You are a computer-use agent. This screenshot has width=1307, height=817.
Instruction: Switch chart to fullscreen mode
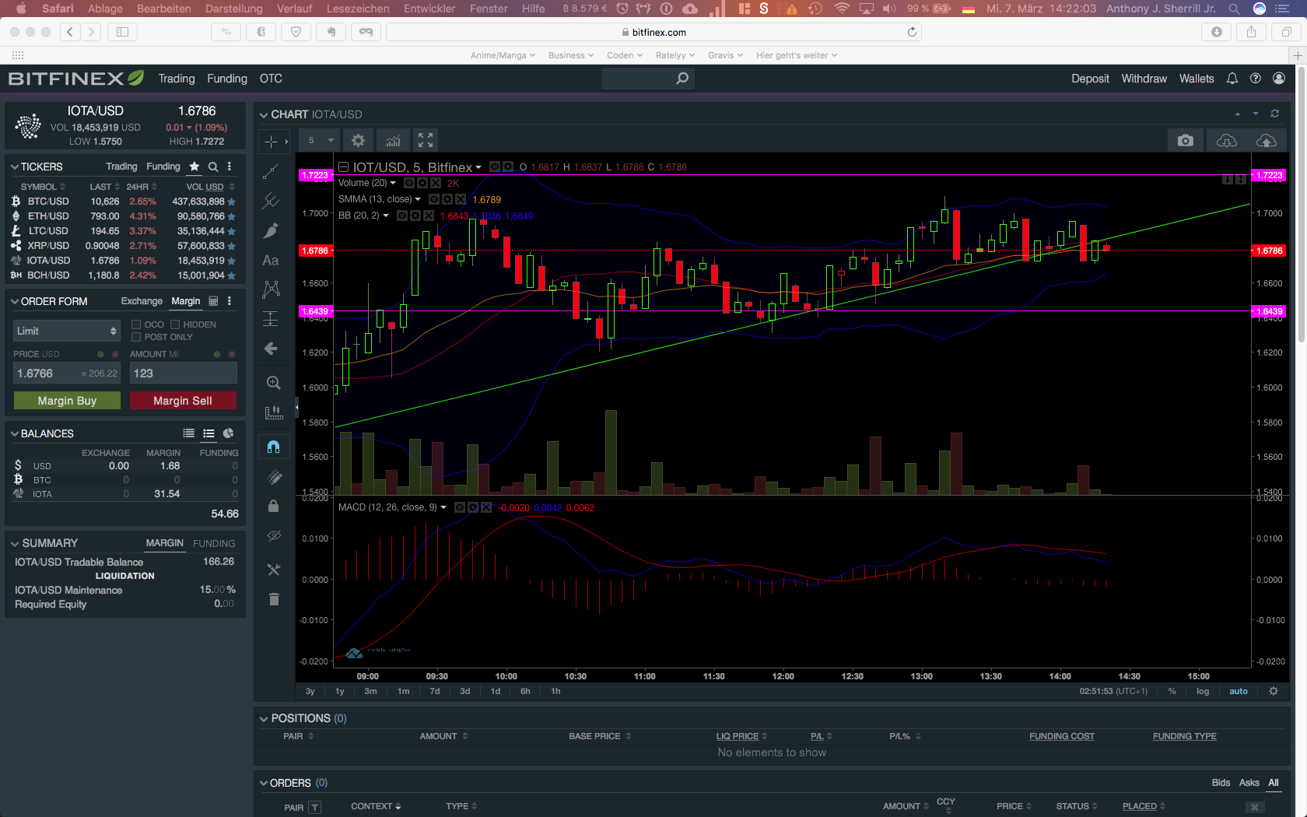point(426,141)
